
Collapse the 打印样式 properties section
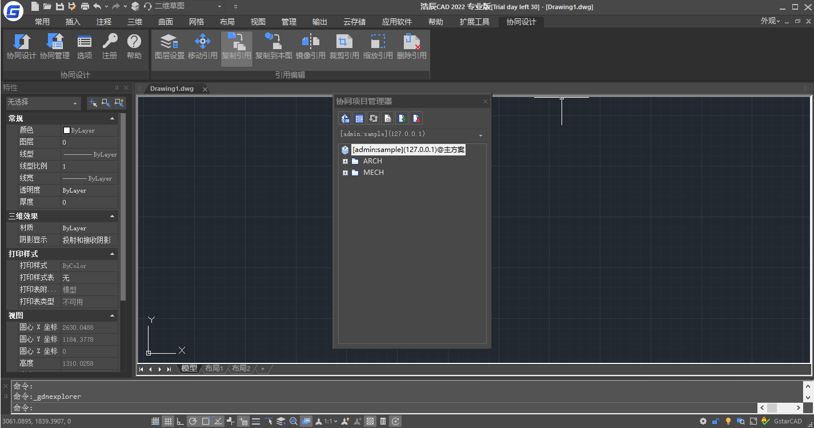[x=112, y=254]
